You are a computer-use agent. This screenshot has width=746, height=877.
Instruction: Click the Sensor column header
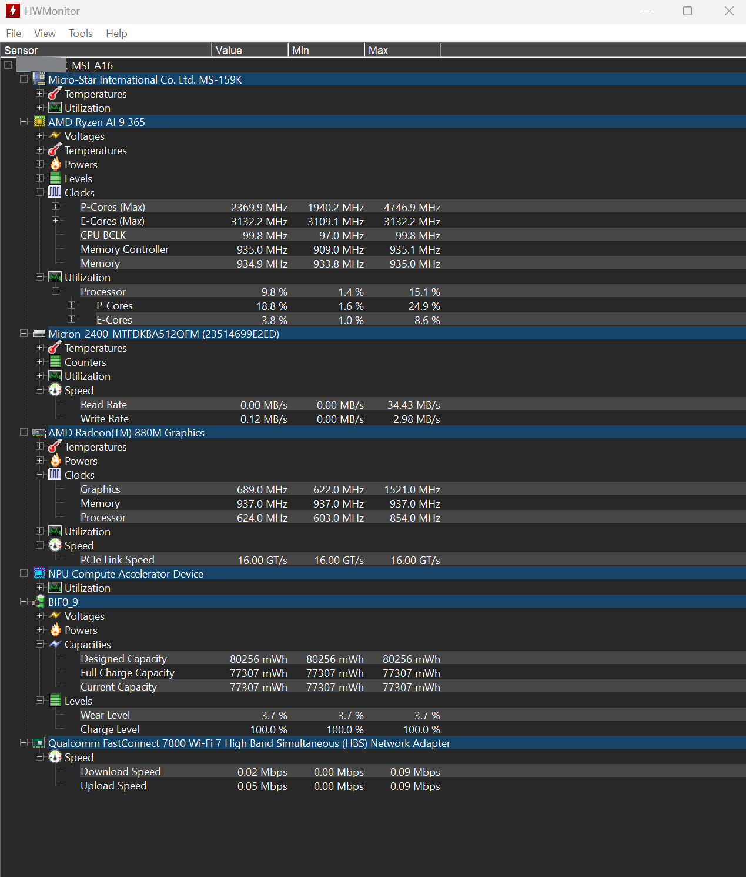pos(106,50)
